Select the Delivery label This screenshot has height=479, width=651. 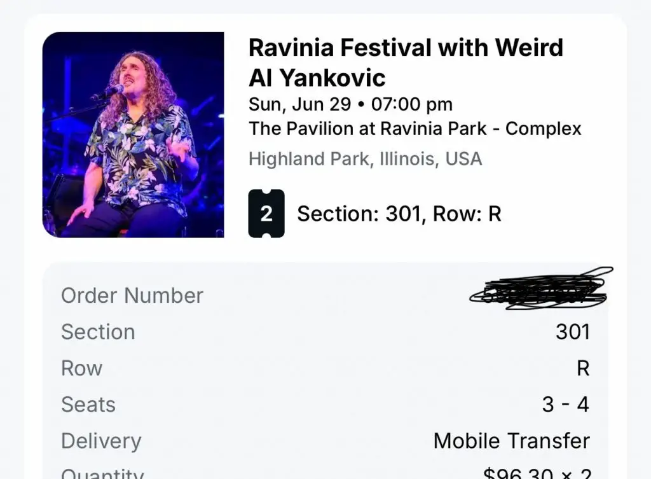click(x=101, y=441)
